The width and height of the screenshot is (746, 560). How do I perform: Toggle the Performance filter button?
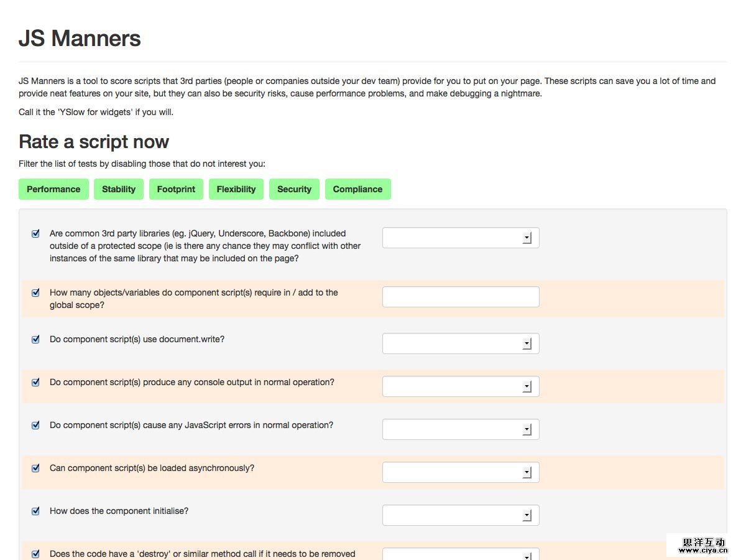tap(53, 189)
